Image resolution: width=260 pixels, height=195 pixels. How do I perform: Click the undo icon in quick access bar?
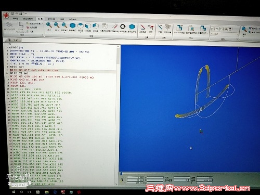click(x=17, y=14)
